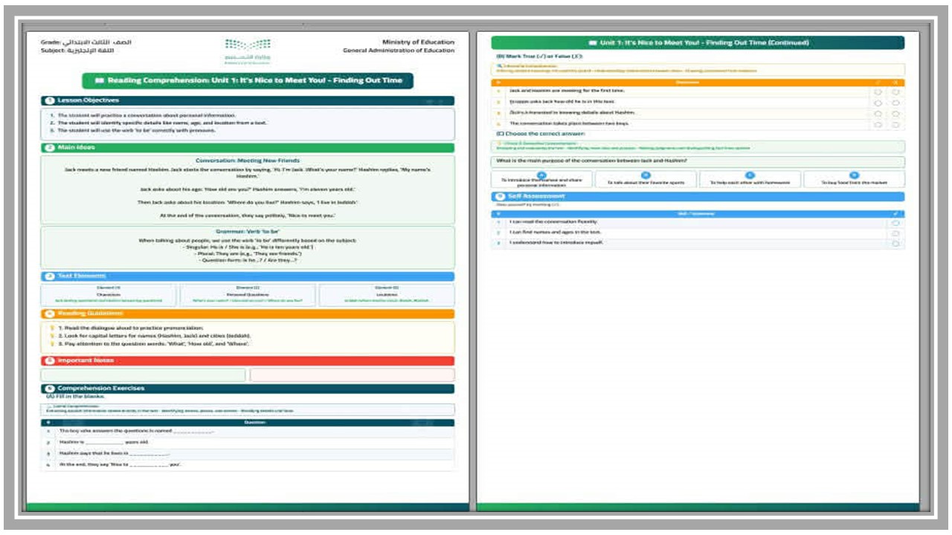Click the blank after 'questions is named'

[x=194, y=431]
